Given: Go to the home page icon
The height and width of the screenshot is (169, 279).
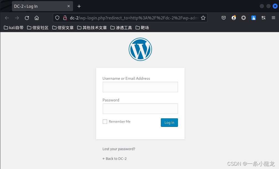Looking at the screenshot, I should [37, 18].
